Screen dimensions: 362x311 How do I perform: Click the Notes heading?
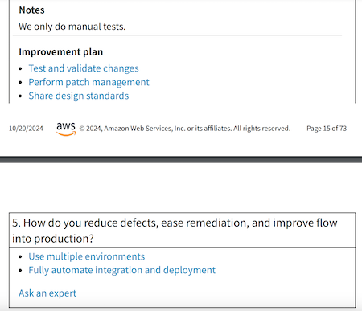[31, 10]
